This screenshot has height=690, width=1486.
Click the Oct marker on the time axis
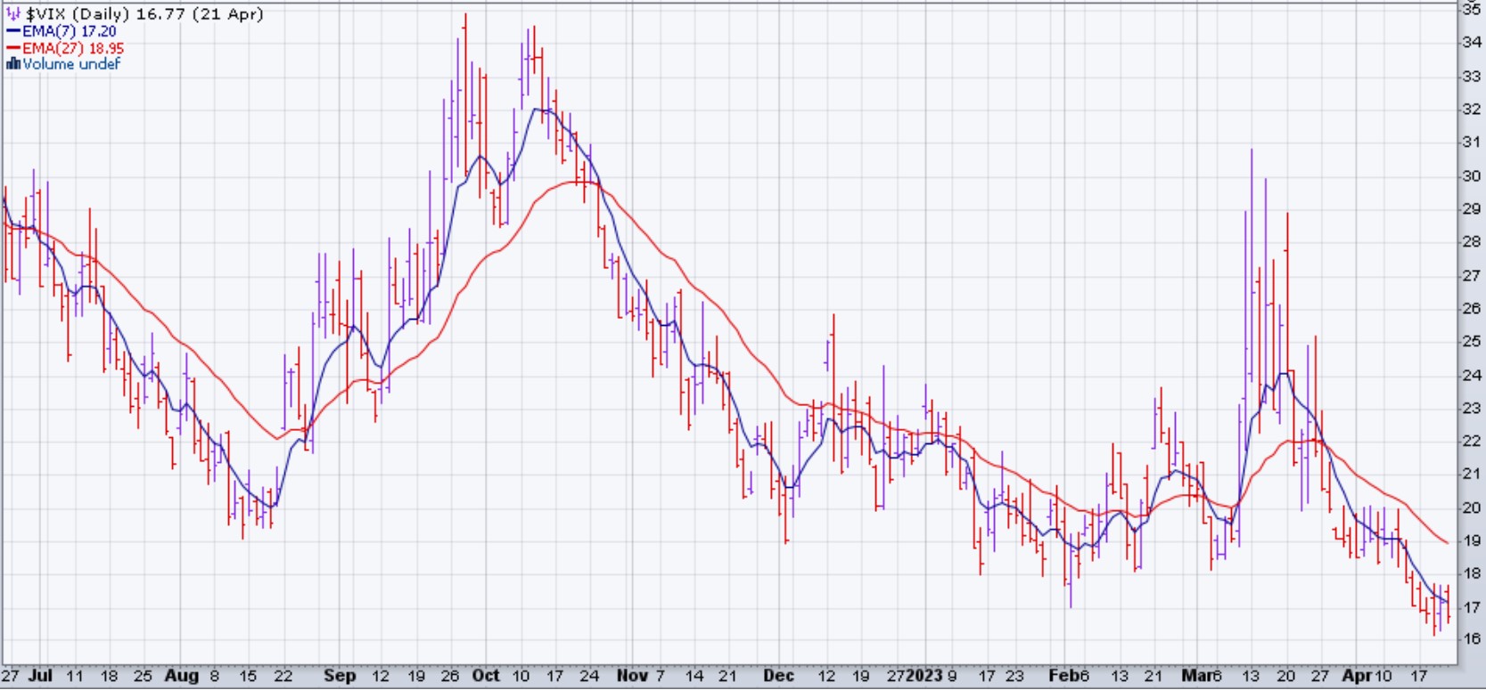pyautogui.click(x=486, y=676)
